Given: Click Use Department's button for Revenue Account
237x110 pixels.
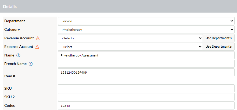Looking at the screenshot, I should click(218, 38).
